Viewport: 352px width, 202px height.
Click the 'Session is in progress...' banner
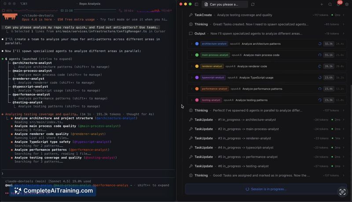[266, 189]
